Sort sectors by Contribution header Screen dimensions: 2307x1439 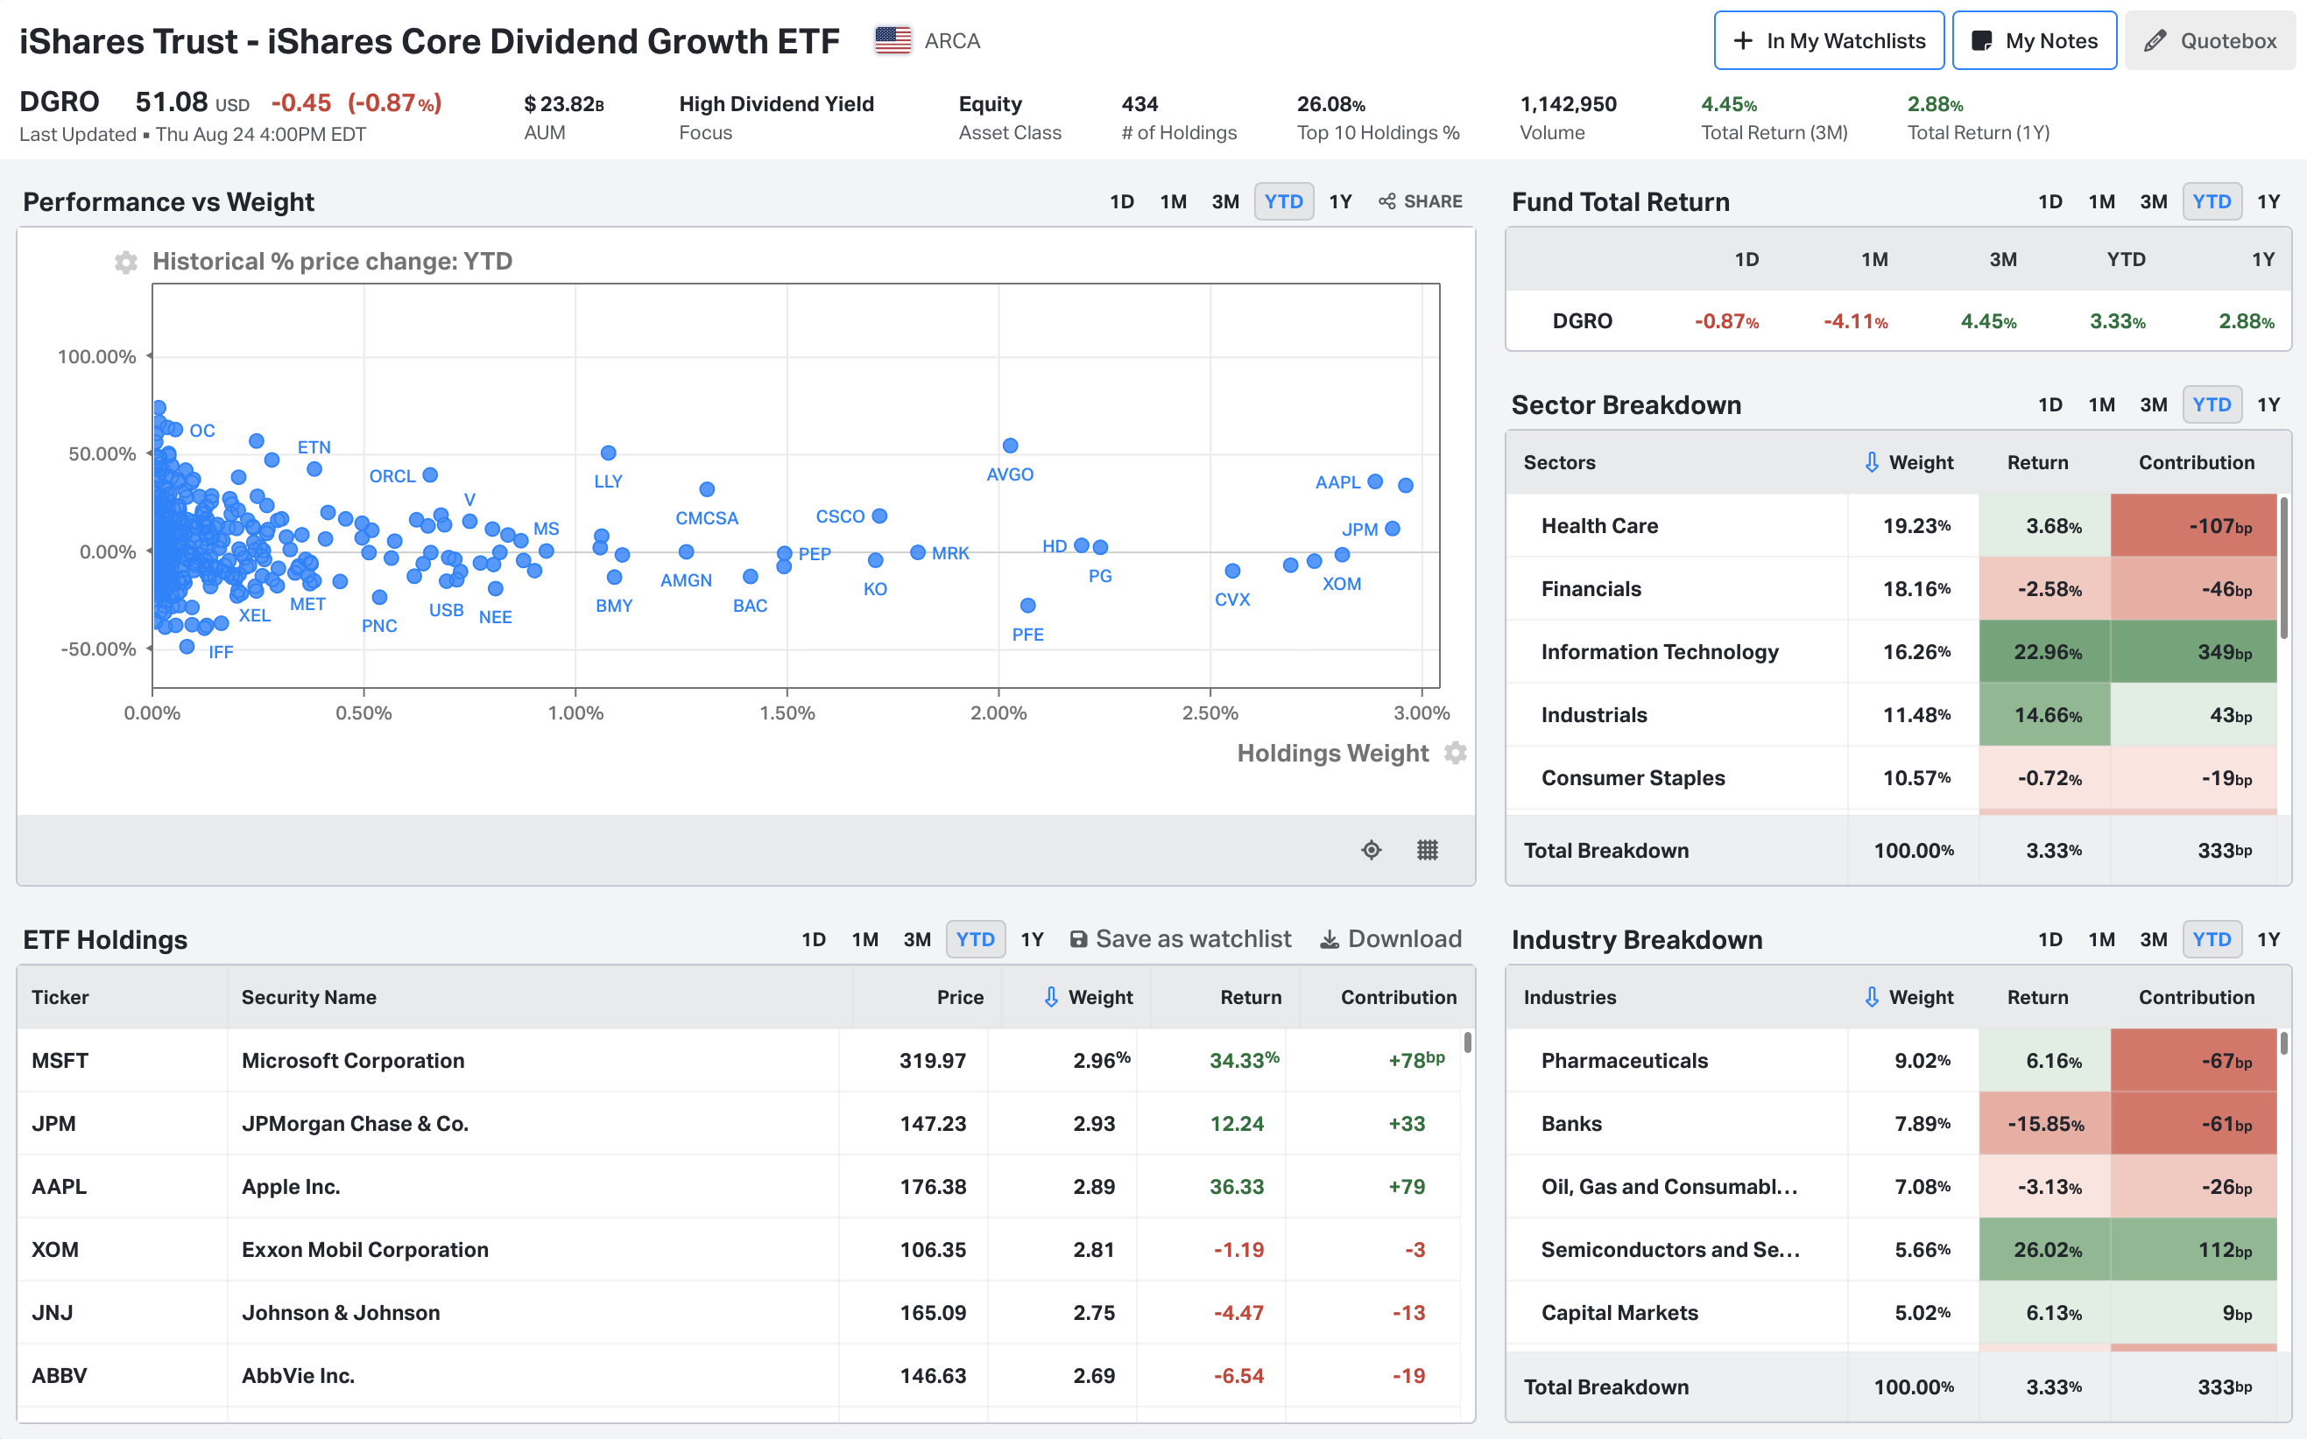[2196, 462]
